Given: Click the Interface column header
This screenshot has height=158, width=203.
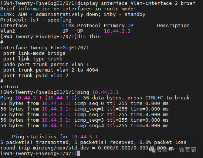Looking at the screenshot, I should 14,26.
